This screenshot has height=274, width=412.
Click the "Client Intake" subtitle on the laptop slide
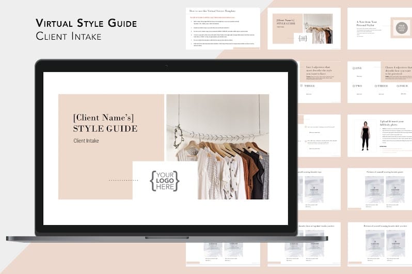[x=86, y=141]
